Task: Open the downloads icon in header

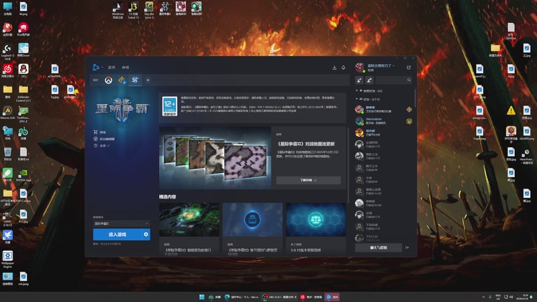Action: (334, 68)
